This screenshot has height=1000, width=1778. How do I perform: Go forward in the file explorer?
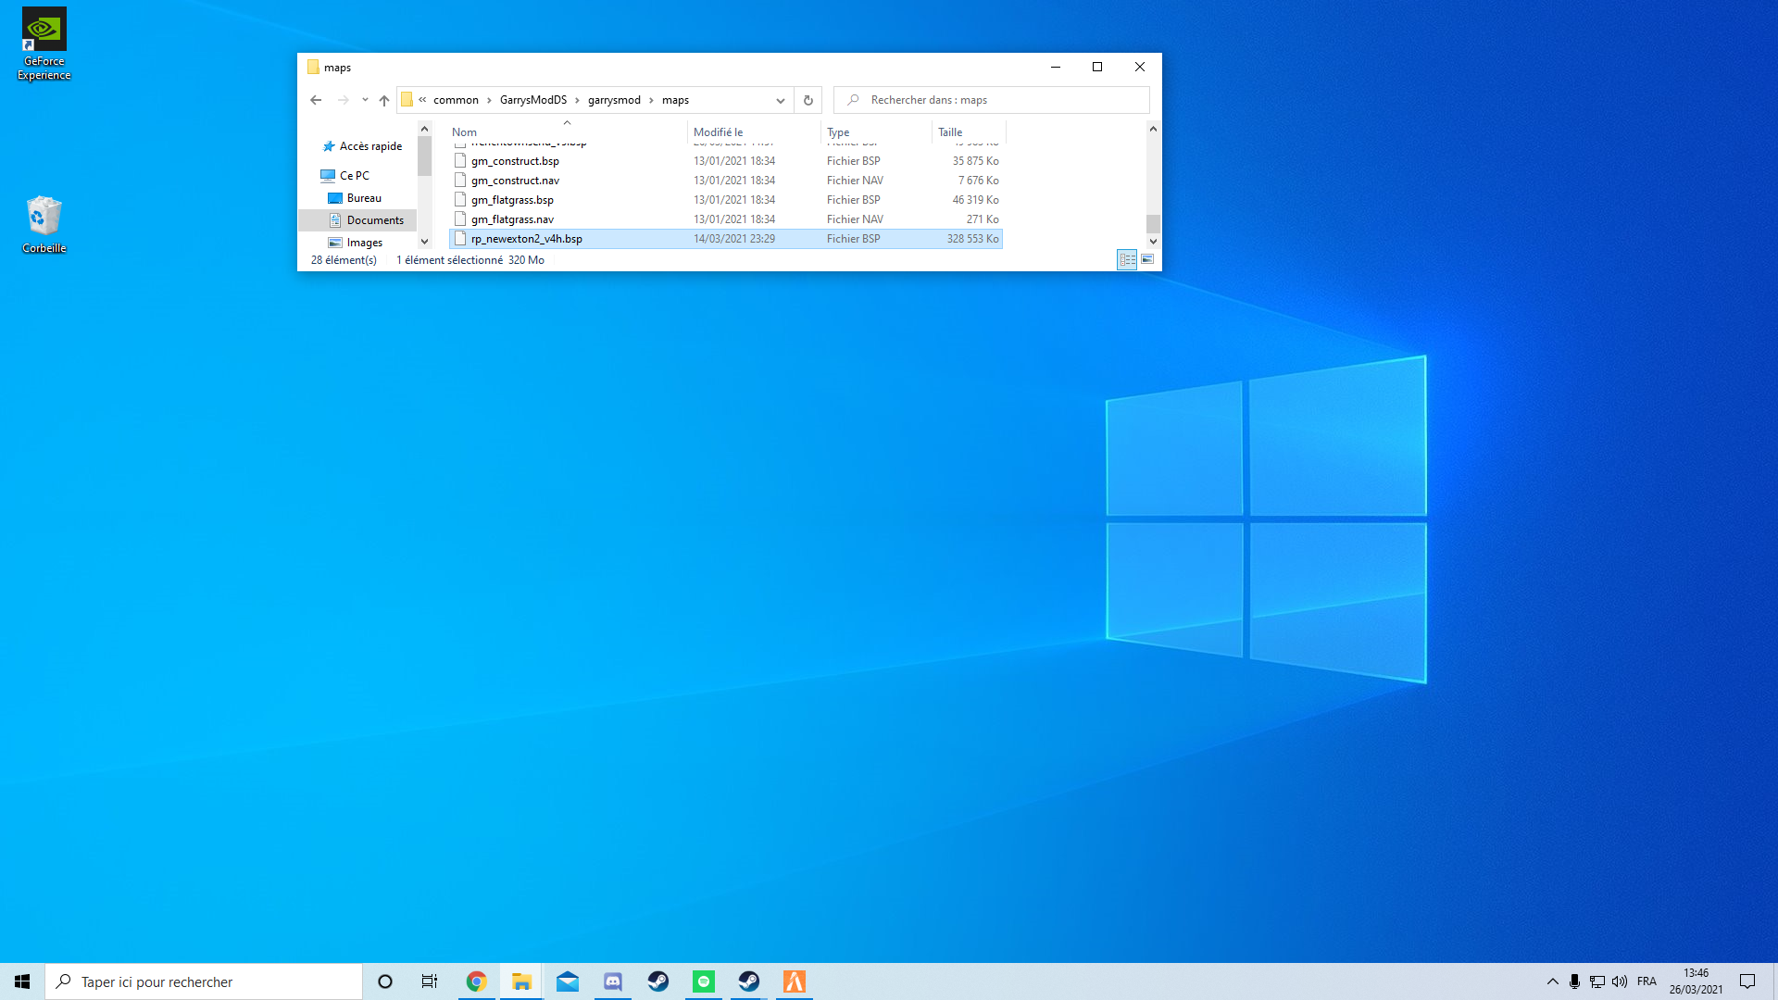[344, 100]
